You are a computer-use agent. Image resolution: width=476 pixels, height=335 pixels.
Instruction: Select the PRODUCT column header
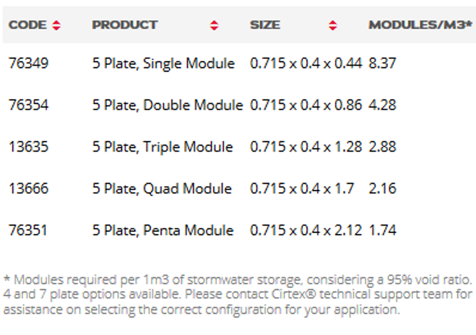(x=124, y=25)
